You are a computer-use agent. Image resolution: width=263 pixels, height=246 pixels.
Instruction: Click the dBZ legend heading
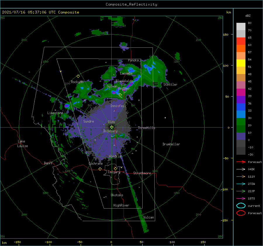248,16
